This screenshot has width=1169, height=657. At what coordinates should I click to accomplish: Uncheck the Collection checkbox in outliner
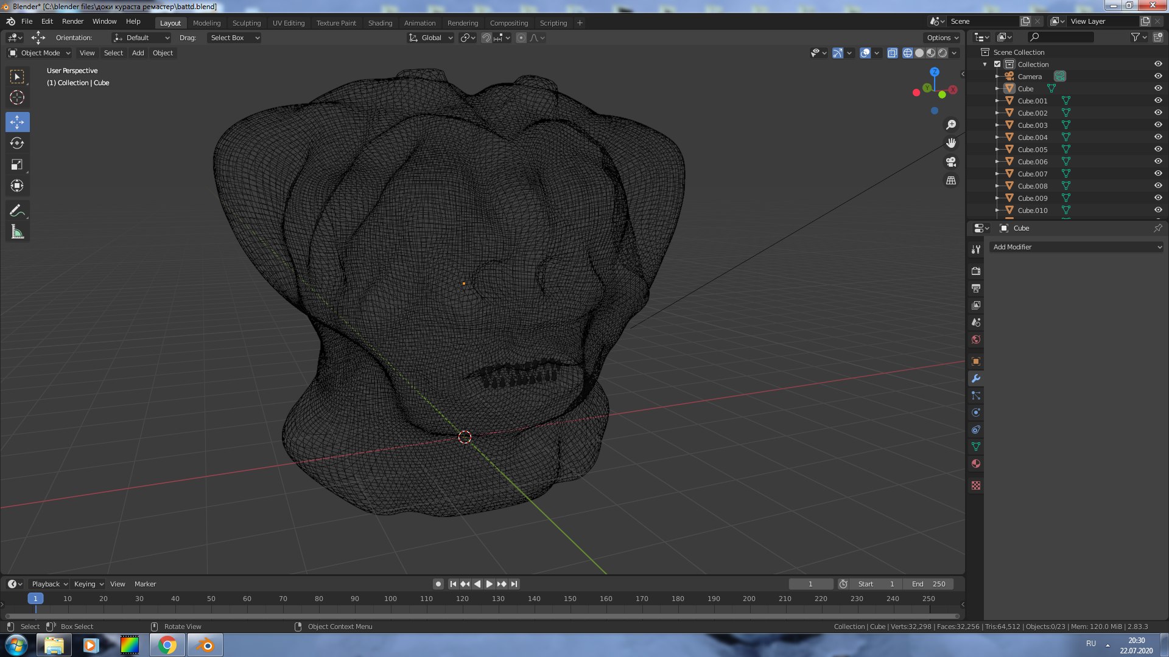tap(997, 64)
